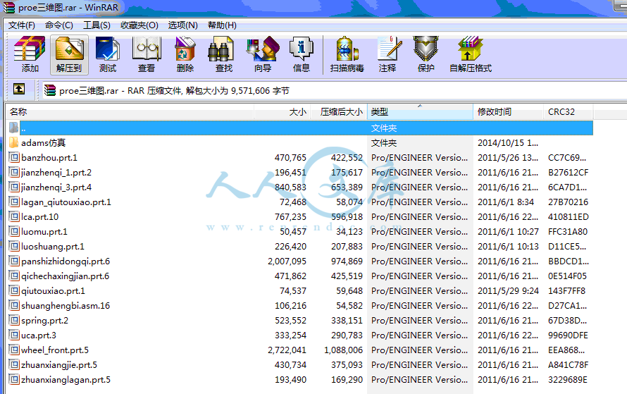Click CRC32 value 99690DFE
627x394 pixels.
point(569,335)
